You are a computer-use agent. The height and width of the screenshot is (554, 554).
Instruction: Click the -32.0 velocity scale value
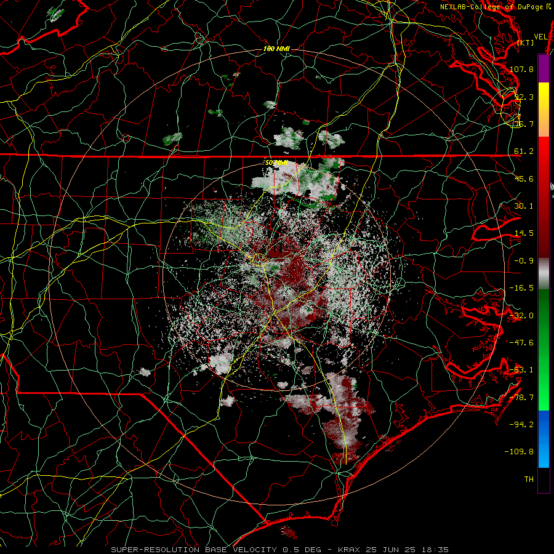[x=521, y=316]
